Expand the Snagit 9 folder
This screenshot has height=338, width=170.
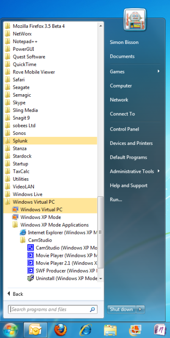[x=50, y=118]
